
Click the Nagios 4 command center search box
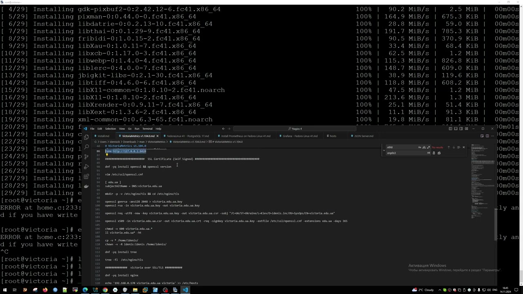click(294, 129)
